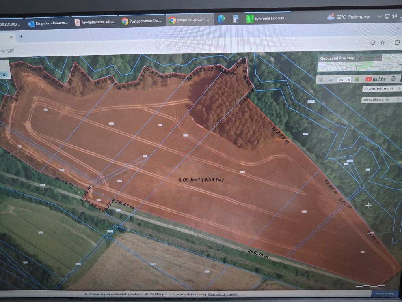Image resolution: width=402 pixels, height=302 pixels.
Task: Expand the Wyszukiwanie search panel
Action: 376,99
